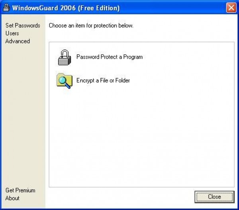Click the padlock icon for program protection
This screenshot has width=239, height=210.
(x=64, y=57)
